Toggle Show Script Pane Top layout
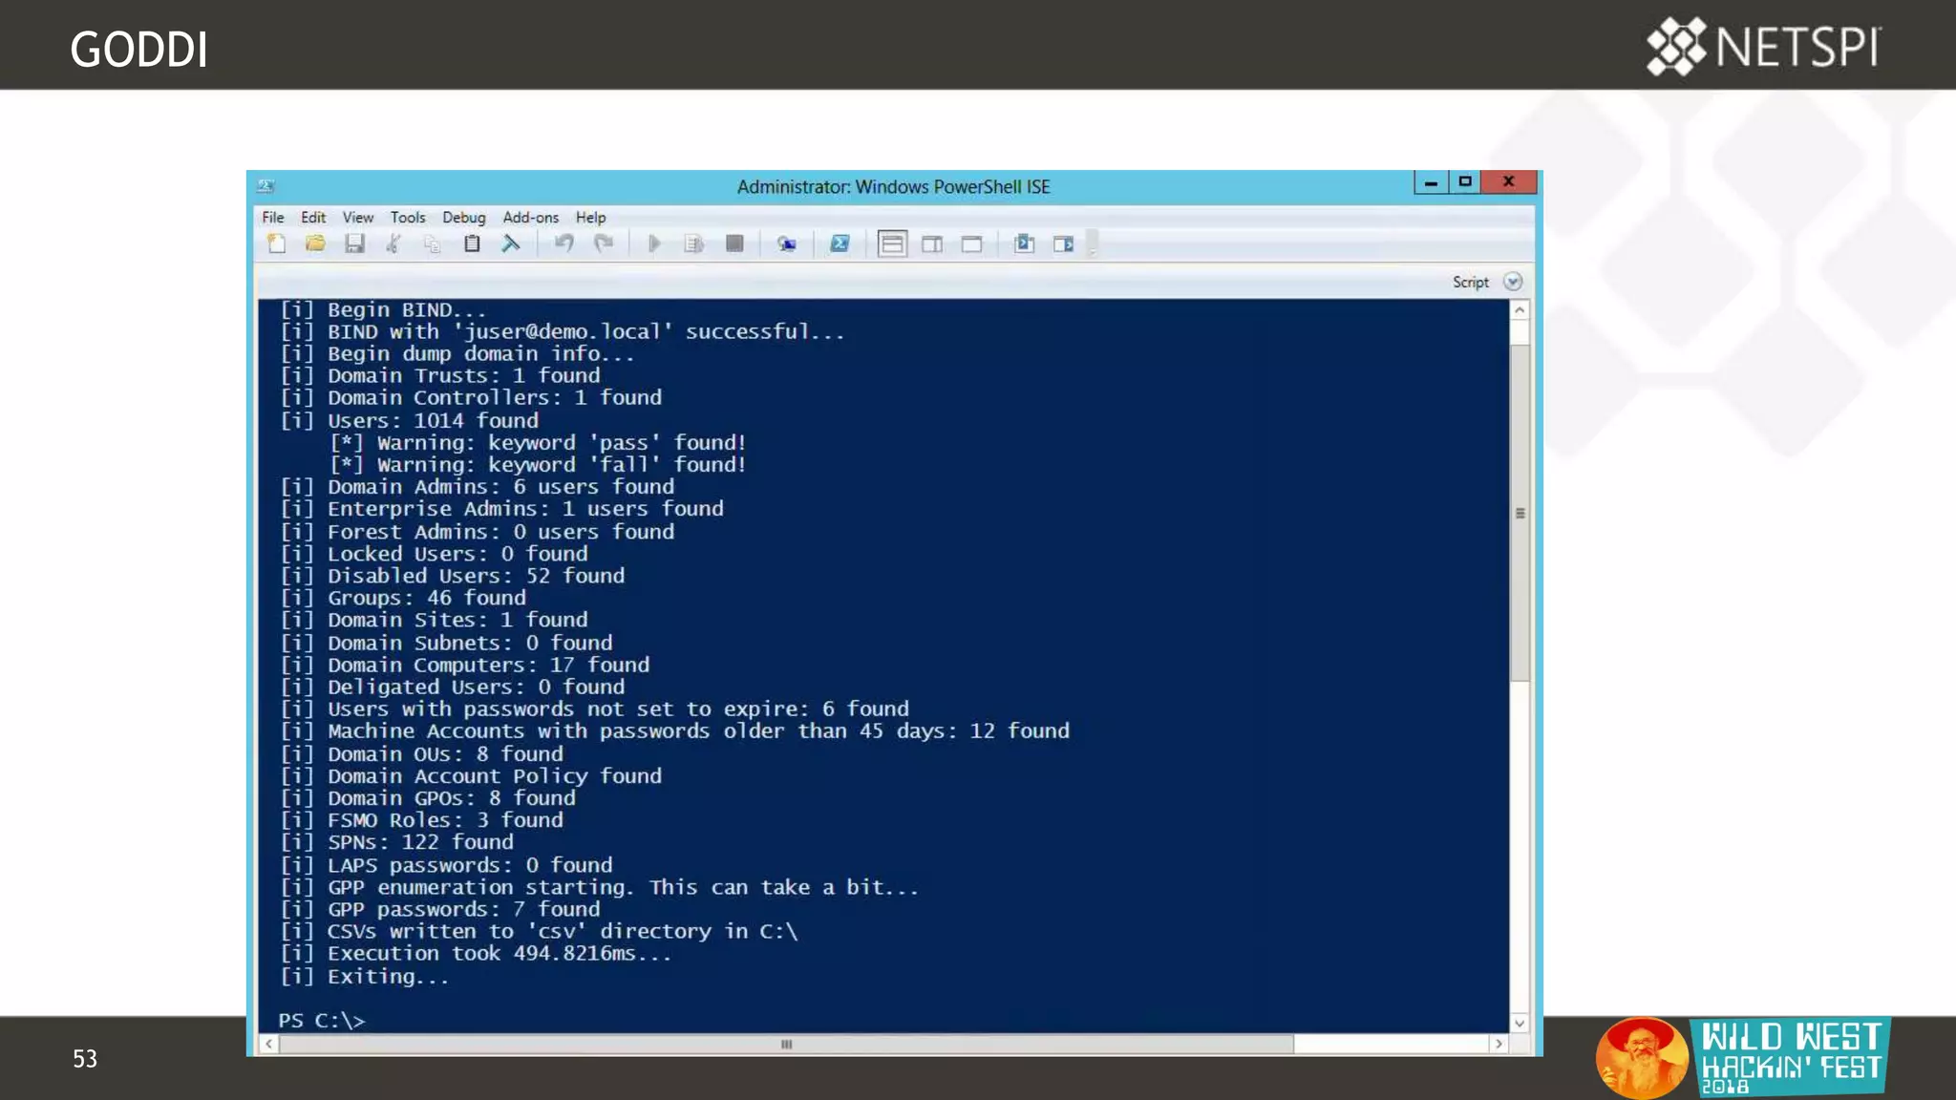 [892, 243]
